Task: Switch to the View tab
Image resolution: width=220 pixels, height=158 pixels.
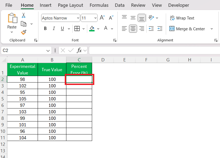Action: click(157, 5)
